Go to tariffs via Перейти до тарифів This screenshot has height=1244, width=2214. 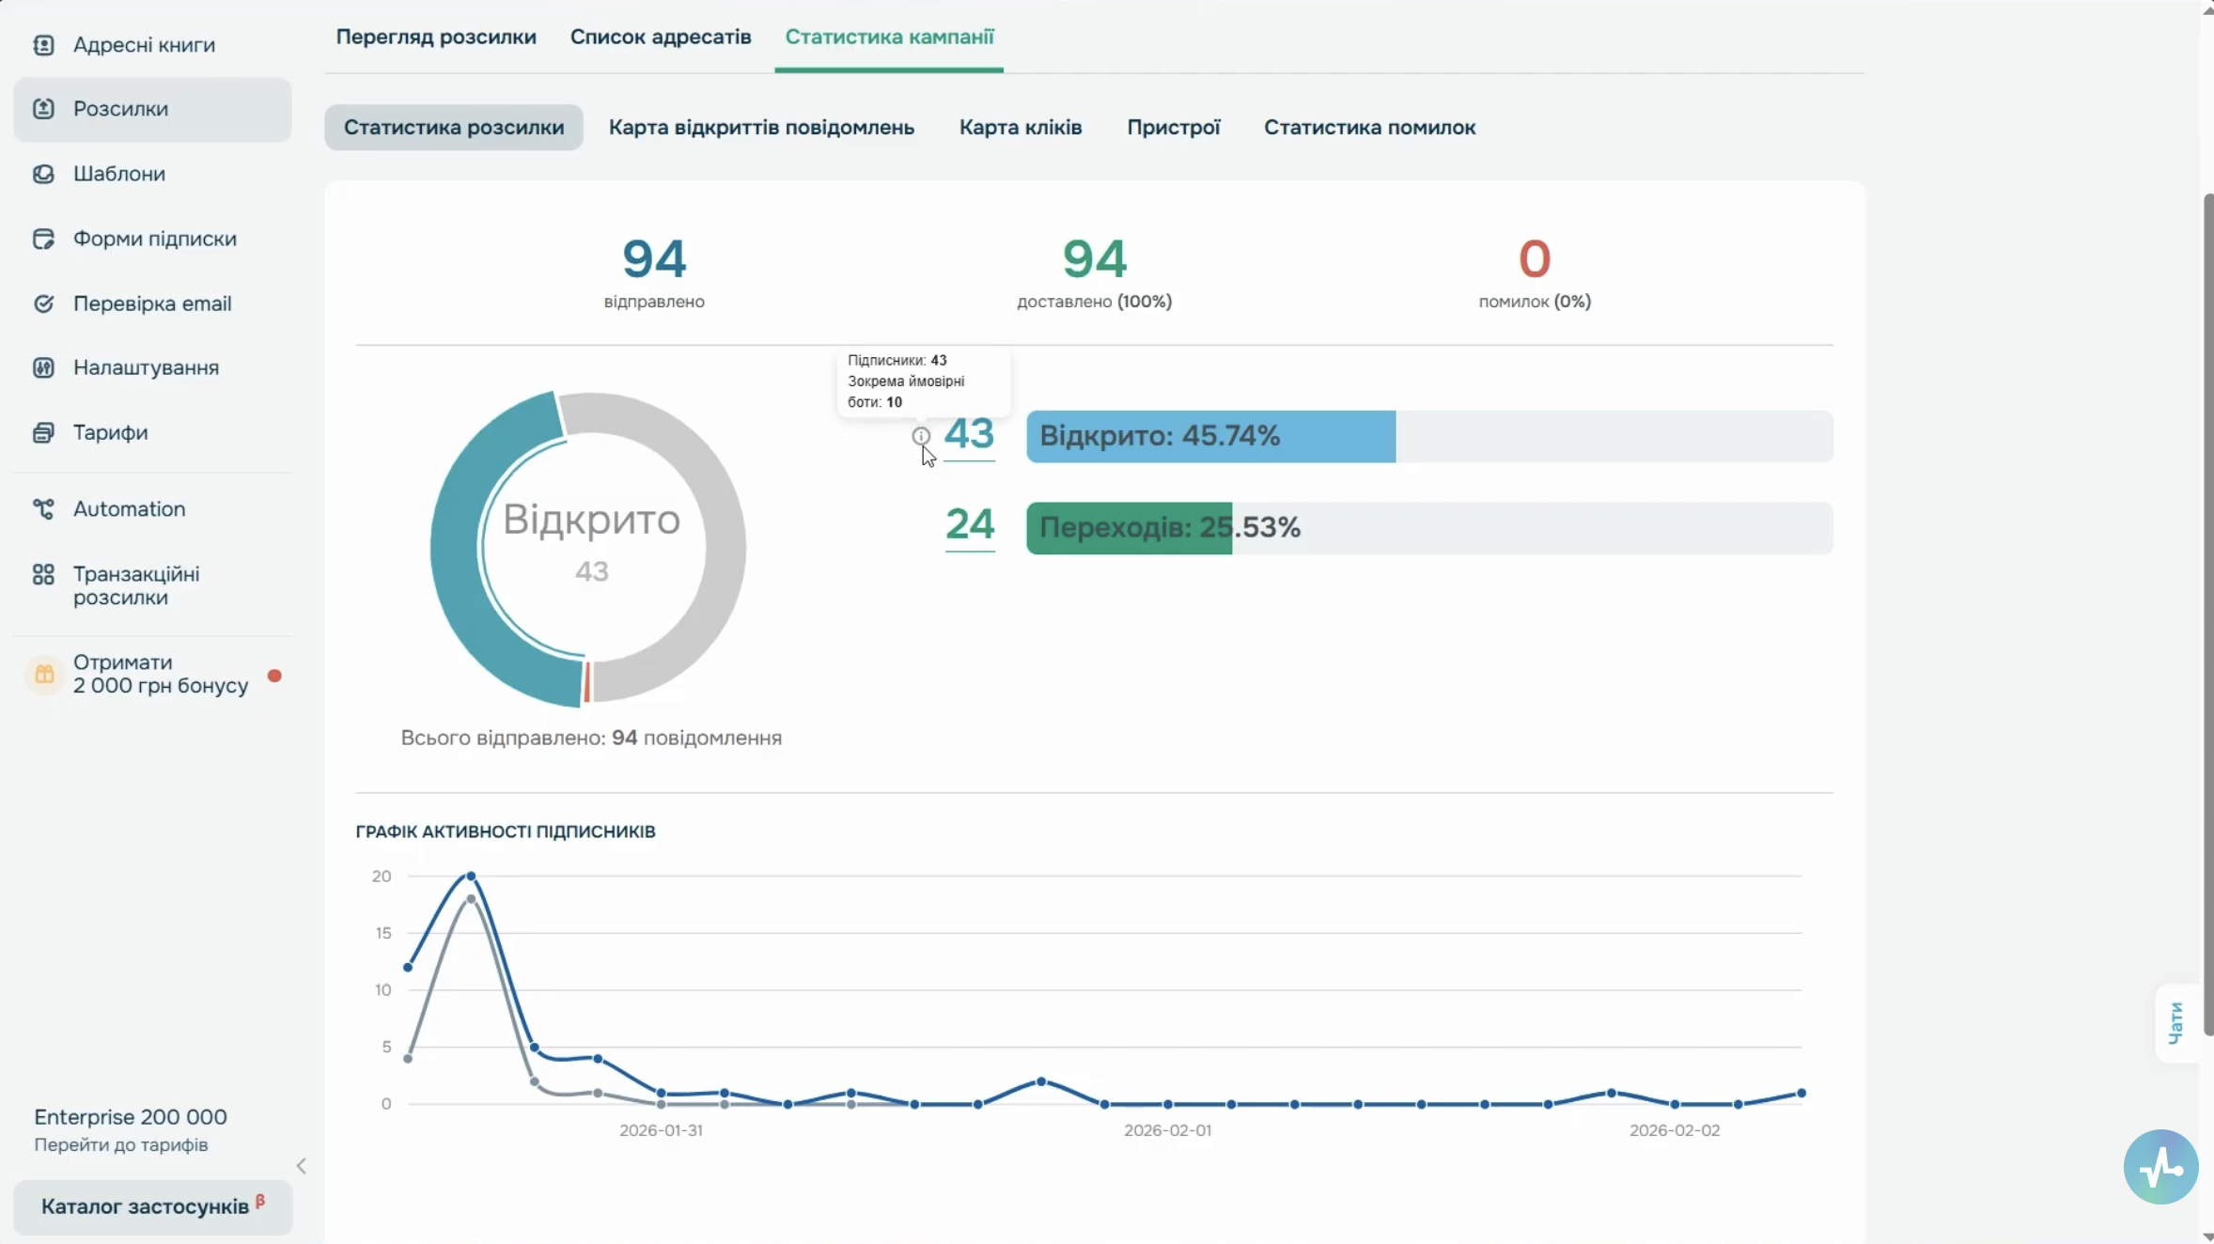[121, 1144]
